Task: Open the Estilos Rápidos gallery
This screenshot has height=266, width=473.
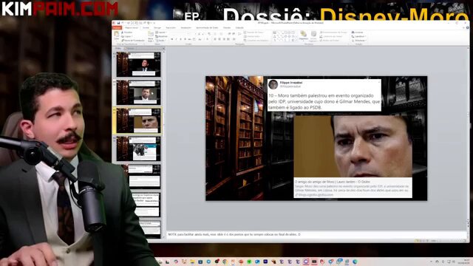Action: pyautogui.click(x=313, y=36)
